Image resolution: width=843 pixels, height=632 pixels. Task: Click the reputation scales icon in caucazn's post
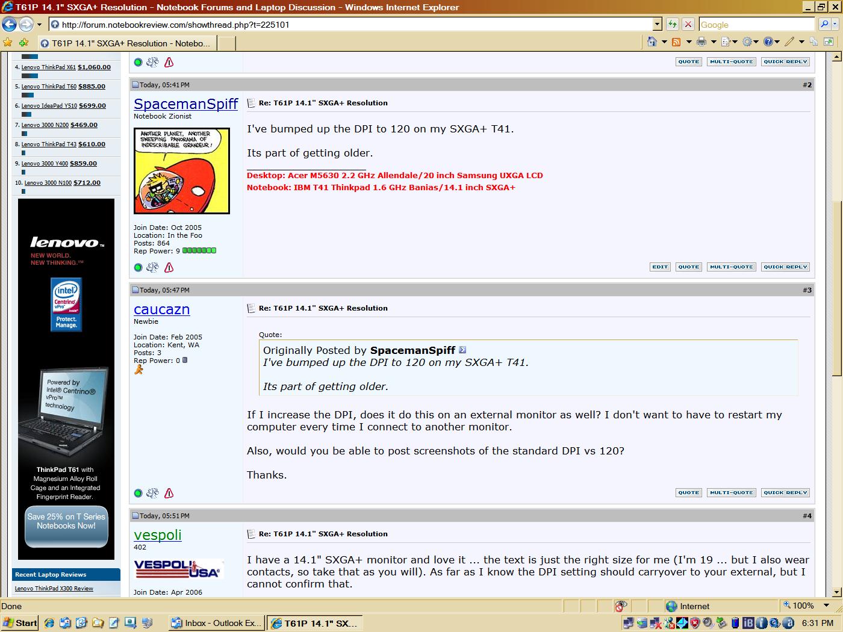click(153, 493)
